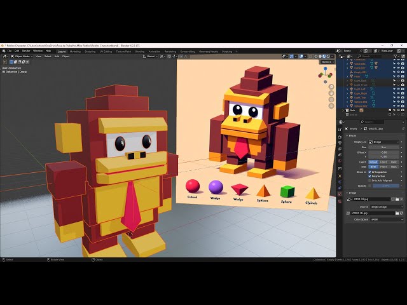Select solid viewport shading icon

(320, 57)
